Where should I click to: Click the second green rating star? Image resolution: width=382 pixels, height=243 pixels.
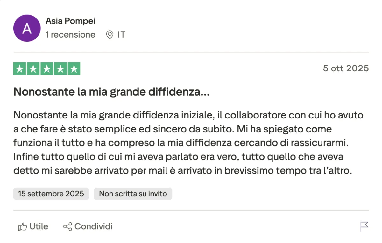click(33, 69)
